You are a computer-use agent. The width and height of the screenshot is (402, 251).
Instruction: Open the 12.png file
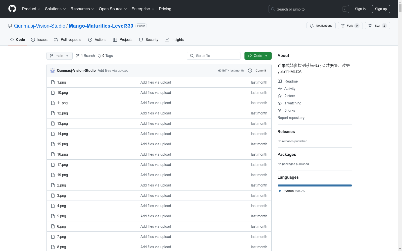(x=62, y=113)
